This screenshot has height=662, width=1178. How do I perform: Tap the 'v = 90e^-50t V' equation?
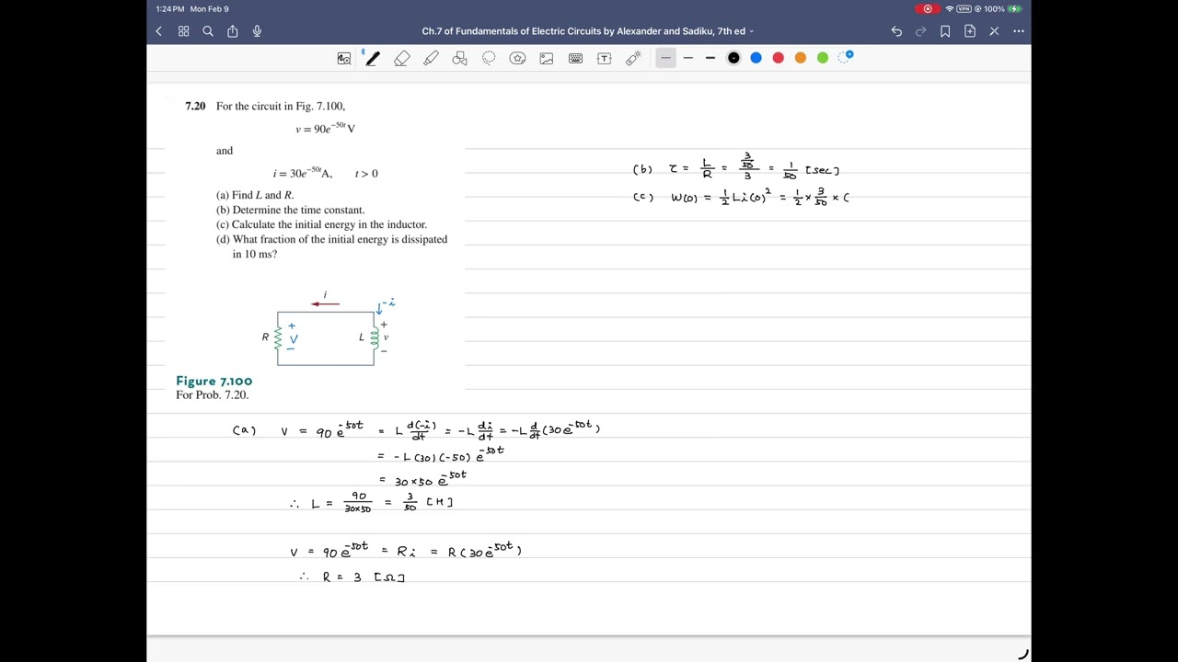[x=325, y=128]
